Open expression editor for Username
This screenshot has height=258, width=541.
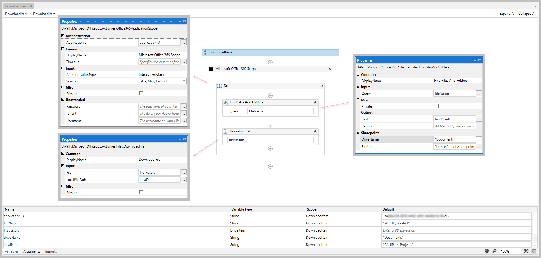184,121
